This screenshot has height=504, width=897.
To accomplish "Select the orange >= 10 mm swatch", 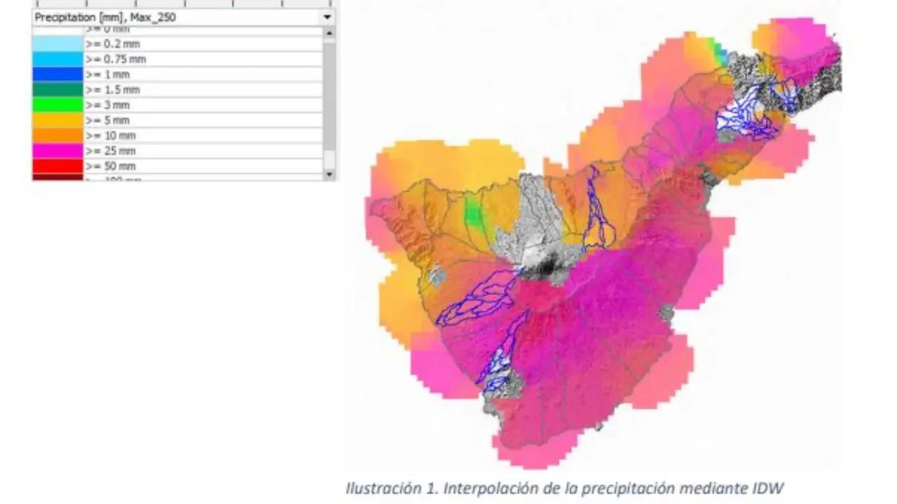I will (x=57, y=135).
